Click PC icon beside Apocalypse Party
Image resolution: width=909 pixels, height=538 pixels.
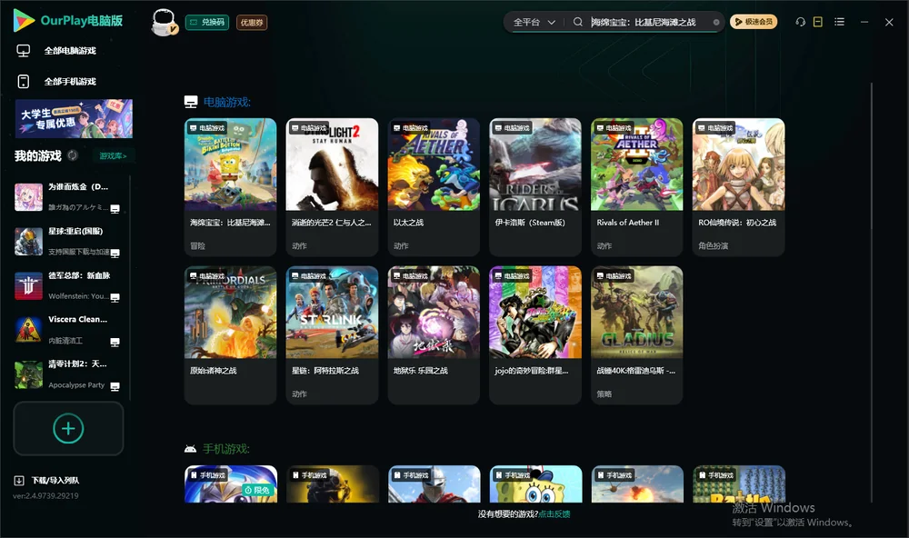click(x=115, y=387)
